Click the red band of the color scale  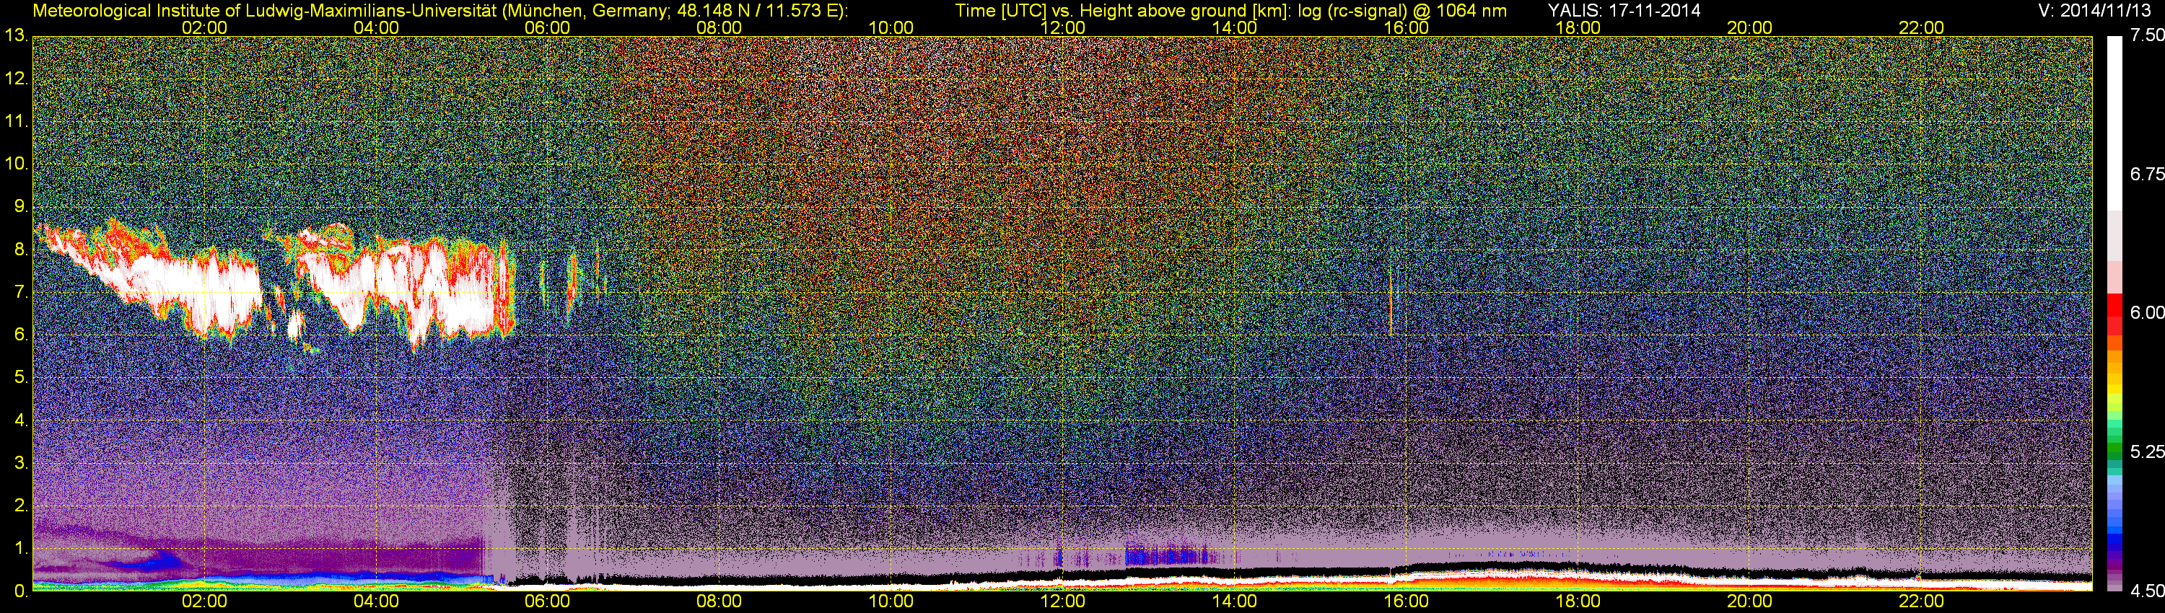pyautogui.click(x=2114, y=315)
